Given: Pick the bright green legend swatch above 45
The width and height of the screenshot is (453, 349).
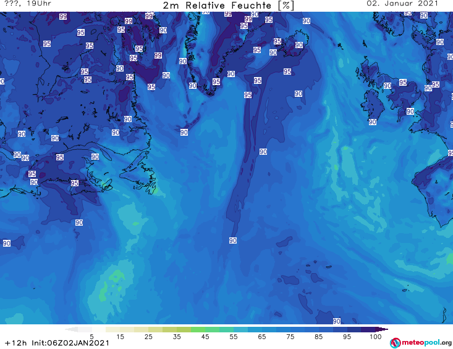Looking at the screenshot, I should click(x=198, y=329).
